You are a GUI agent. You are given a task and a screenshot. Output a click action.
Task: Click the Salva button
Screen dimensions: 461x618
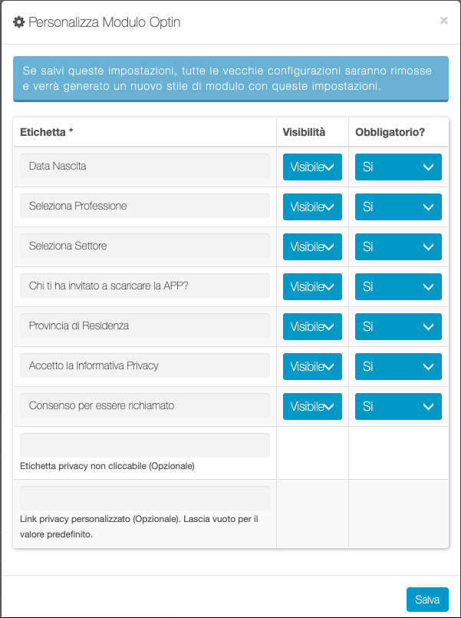(x=427, y=600)
